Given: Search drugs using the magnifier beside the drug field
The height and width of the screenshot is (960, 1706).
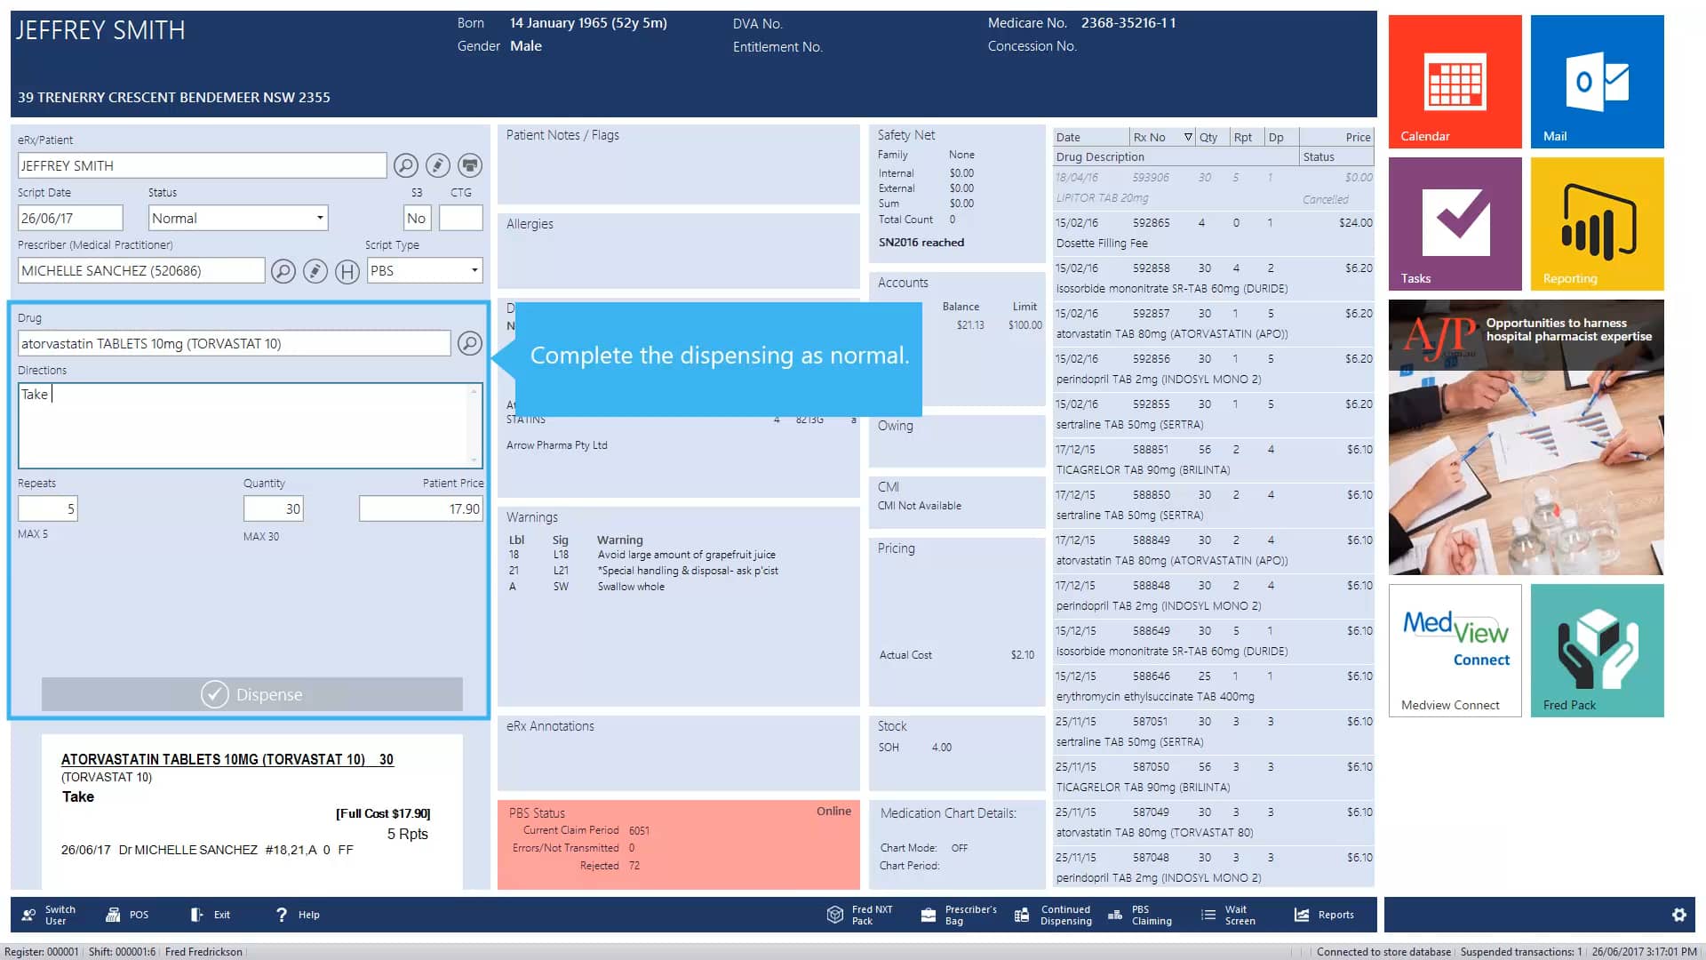Looking at the screenshot, I should (469, 343).
